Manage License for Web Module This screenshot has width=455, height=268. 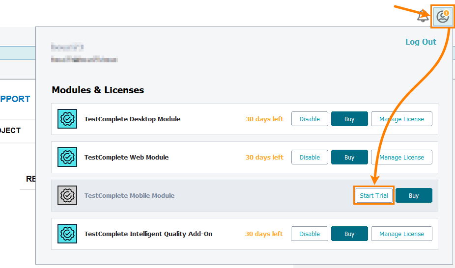[x=401, y=158]
